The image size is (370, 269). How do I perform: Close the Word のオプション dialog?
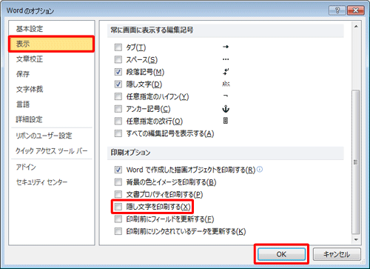(x=356, y=10)
